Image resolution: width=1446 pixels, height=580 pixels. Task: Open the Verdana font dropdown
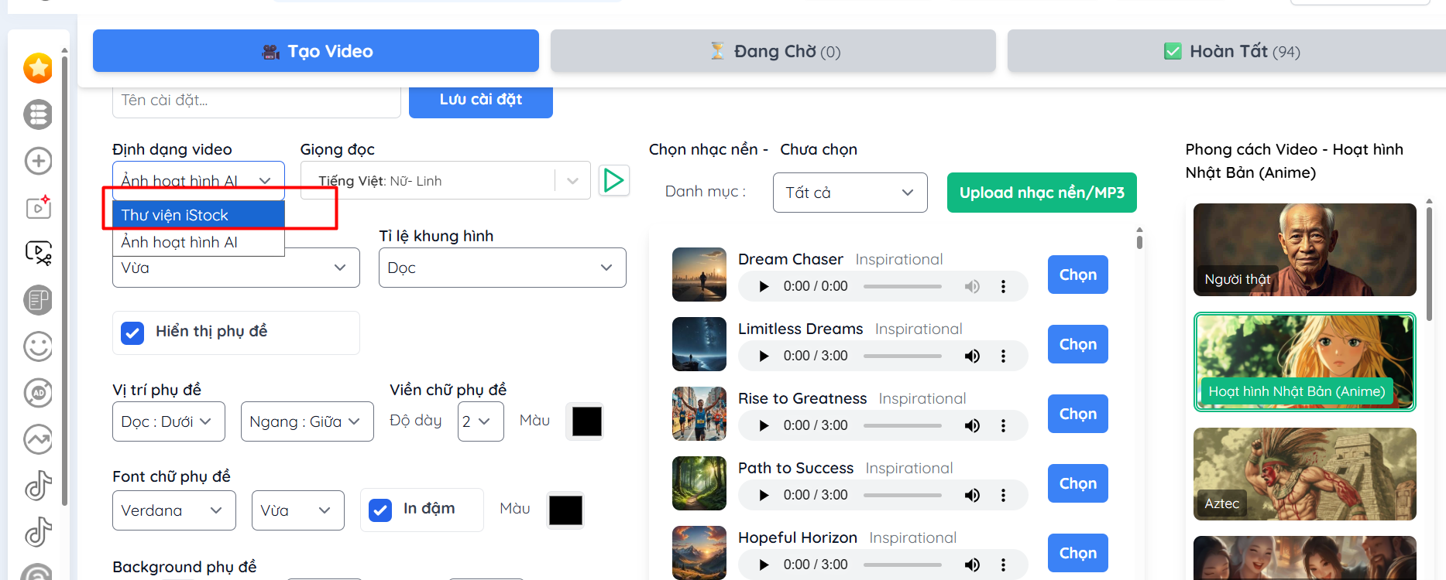[x=173, y=510]
